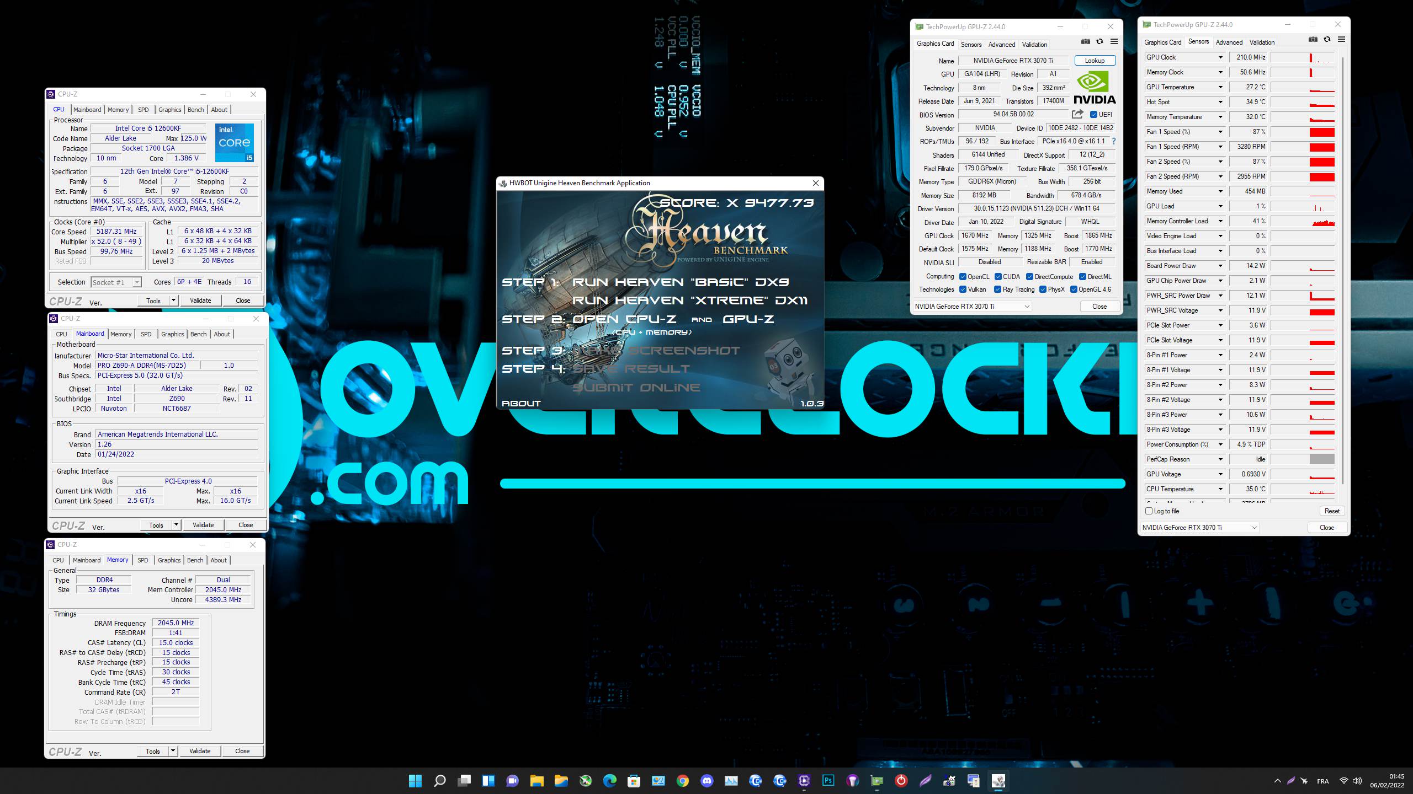Viewport: 1413px width, 794px height.
Task: Click refresh icon in GPU-Z Sensors window
Action: point(1327,39)
